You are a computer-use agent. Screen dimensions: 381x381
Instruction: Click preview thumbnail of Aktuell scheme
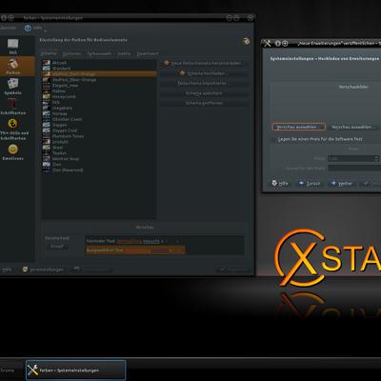pos(47,63)
